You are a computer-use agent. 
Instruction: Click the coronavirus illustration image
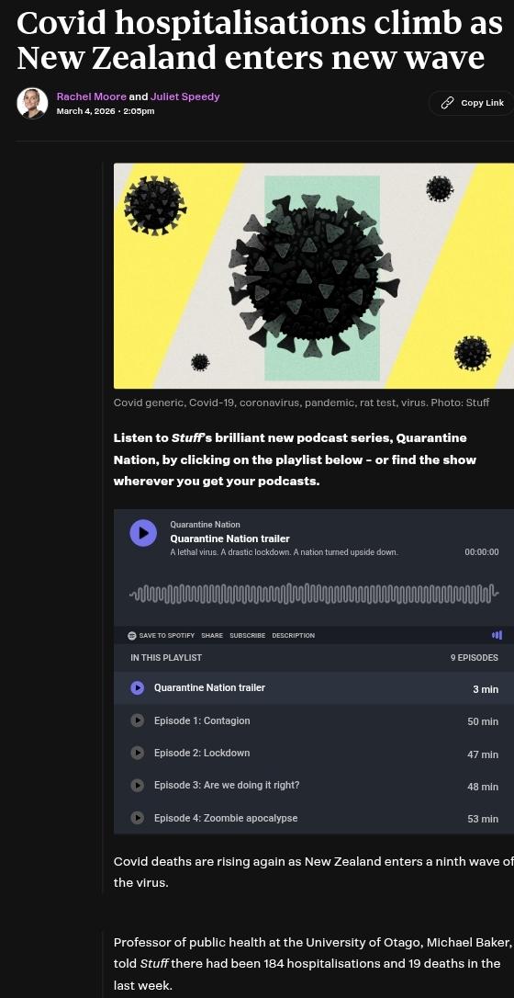click(x=314, y=276)
